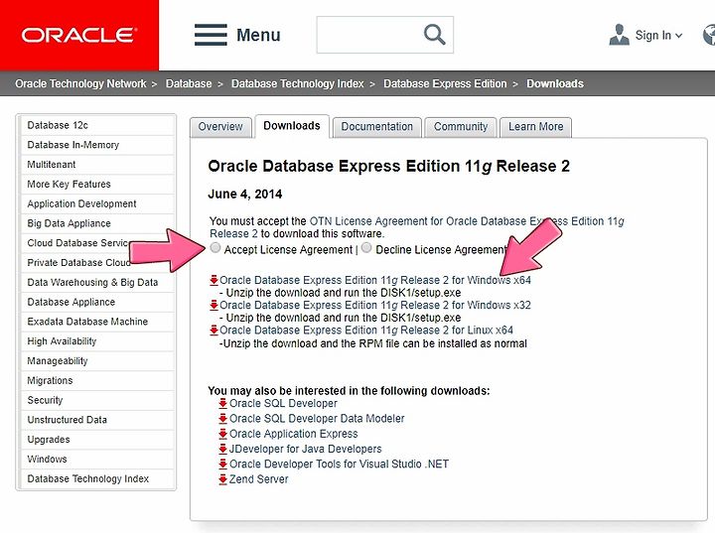
Task: Click the search magnifier icon
Action: pyautogui.click(x=434, y=35)
